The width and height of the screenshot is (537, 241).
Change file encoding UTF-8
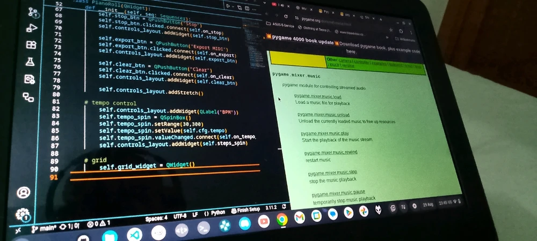point(180,216)
